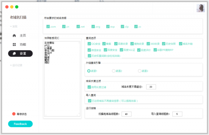
Task: Toggle the 历史快照 checkbox
Action: (164, 44)
